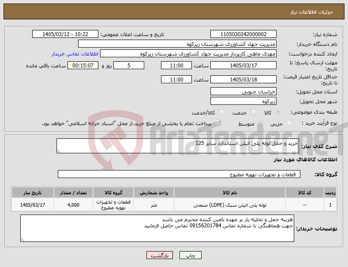Click the quantity cell 4,000
The height and width of the screenshot is (267, 348).
(x=73, y=205)
